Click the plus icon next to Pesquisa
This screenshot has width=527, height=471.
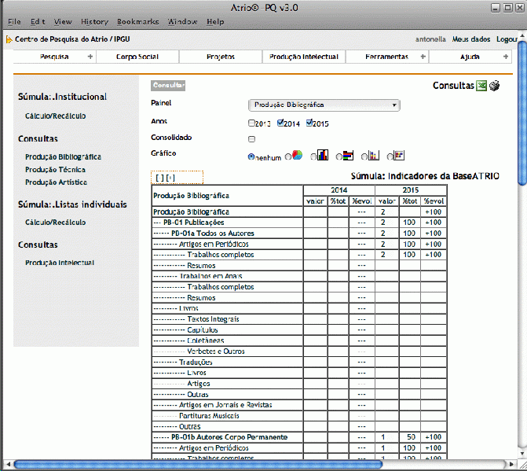point(90,57)
